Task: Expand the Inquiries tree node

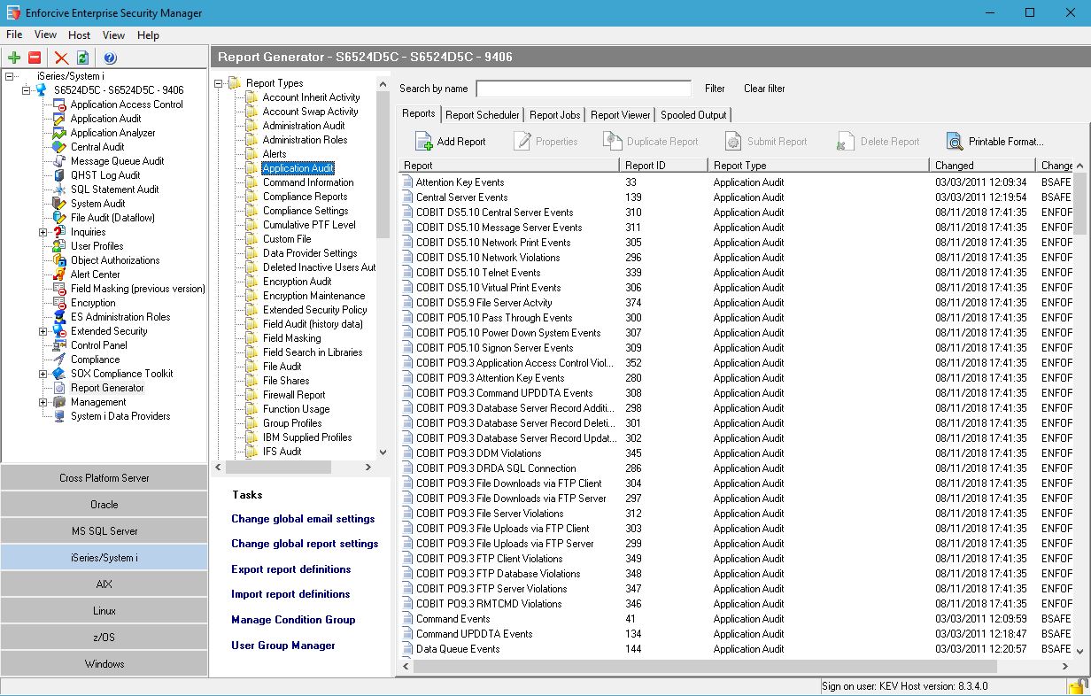Action: pyautogui.click(x=43, y=232)
